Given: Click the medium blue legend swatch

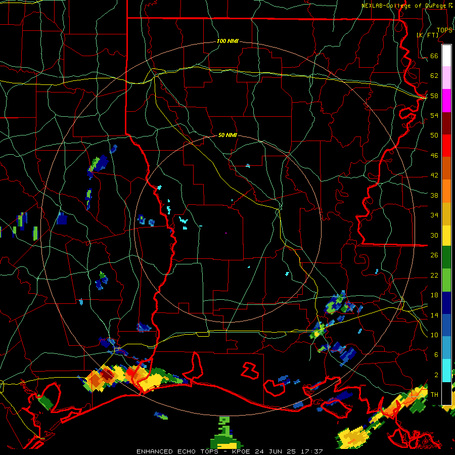Looking at the screenshot, I should click(446, 325).
